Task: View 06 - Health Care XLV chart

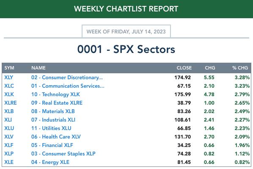Action: (56, 137)
